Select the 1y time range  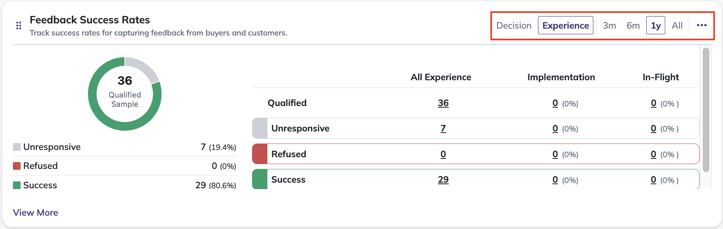point(656,25)
